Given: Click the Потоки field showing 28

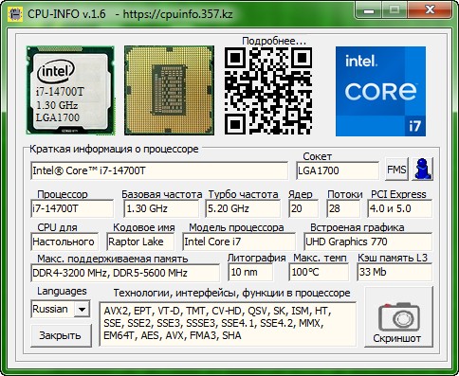Looking at the screenshot, I should point(343,208).
